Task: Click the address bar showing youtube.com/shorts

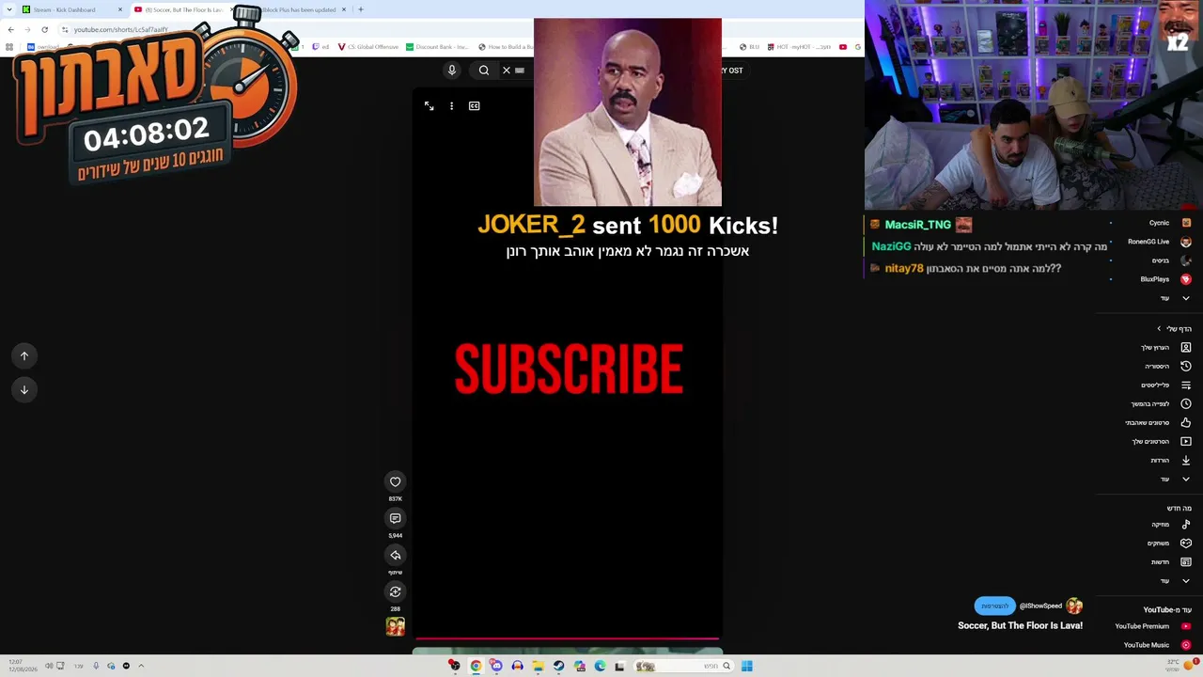Action: click(x=120, y=29)
